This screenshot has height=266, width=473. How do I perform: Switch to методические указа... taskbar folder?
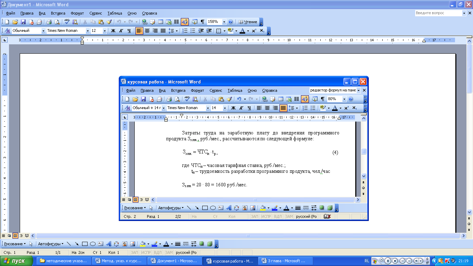pos(64,261)
